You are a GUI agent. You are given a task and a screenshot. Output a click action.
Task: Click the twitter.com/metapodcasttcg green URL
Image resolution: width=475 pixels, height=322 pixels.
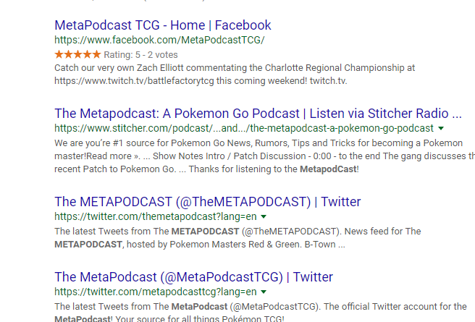156,292
